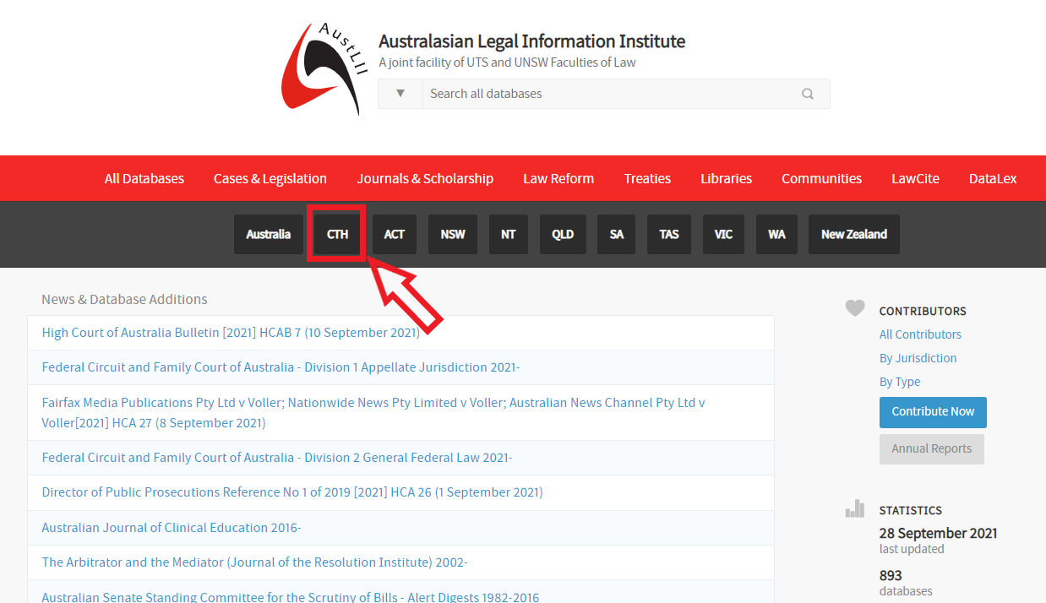Open Division 1 Appellate Jurisdiction 2021- link
The image size is (1046, 603).
[281, 367]
